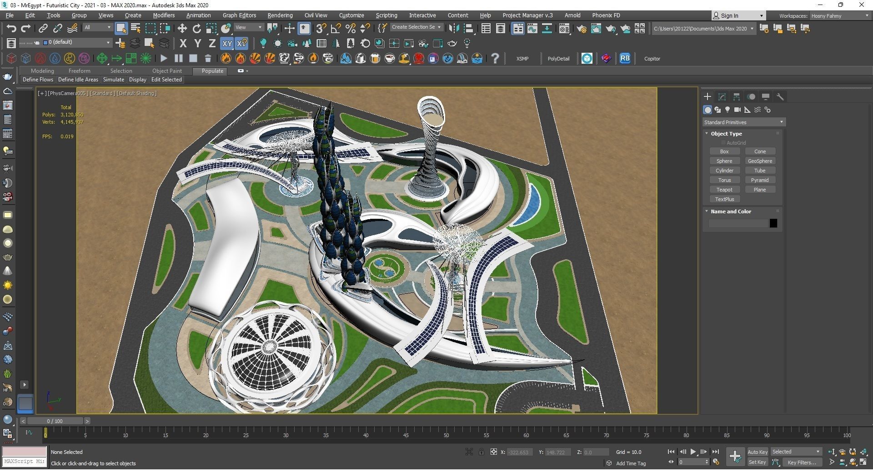The width and height of the screenshot is (873, 473).
Task: Click the trash delete simulation icon
Action: pyautogui.click(x=208, y=58)
